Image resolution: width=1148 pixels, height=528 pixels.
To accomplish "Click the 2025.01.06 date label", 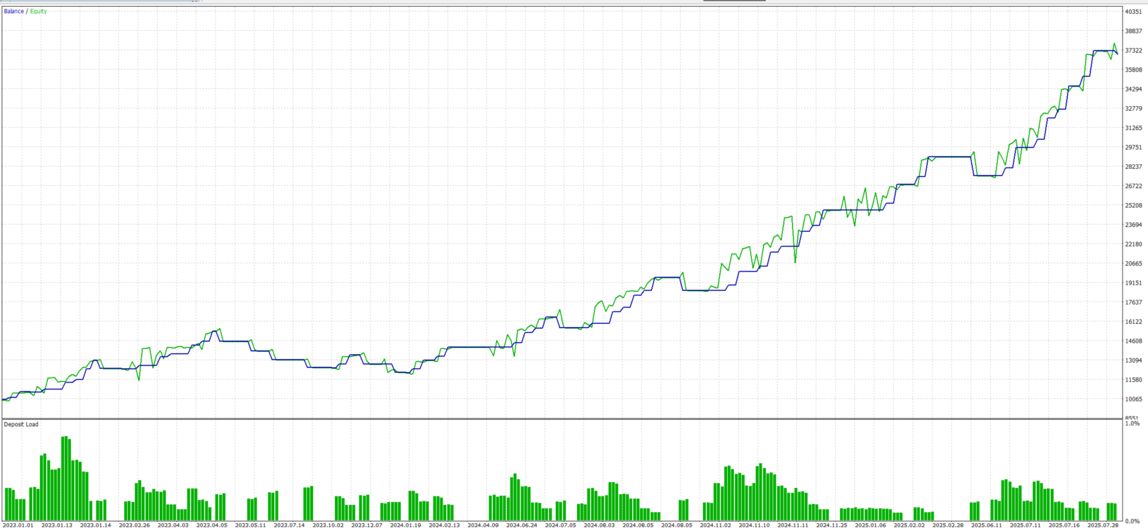I will (x=870, y=525).
